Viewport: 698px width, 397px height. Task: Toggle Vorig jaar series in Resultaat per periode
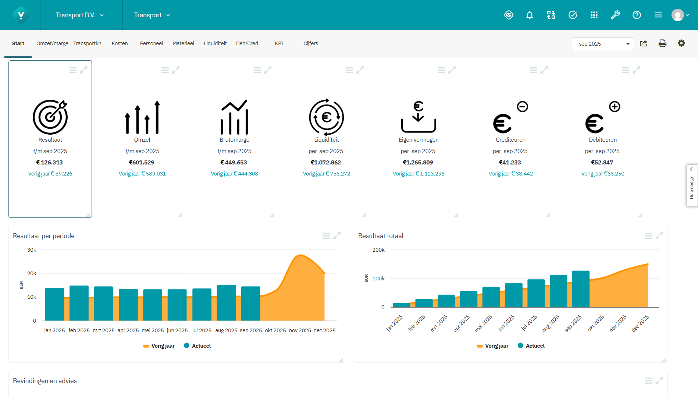[159, 346]
